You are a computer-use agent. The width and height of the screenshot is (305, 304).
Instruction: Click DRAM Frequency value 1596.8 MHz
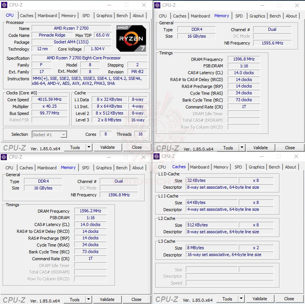tap(244, 59)
